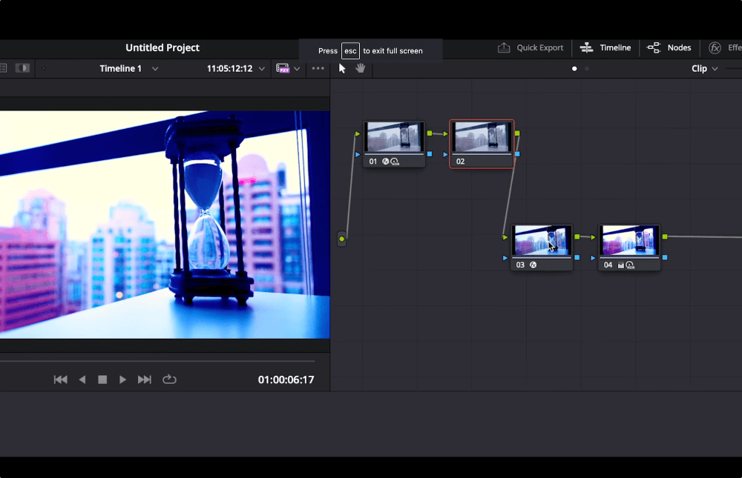The image size is (742, 478).
Task: Expand the 11:05:12:12 timecode dropdown chevron
Action: tap(262, 69)
